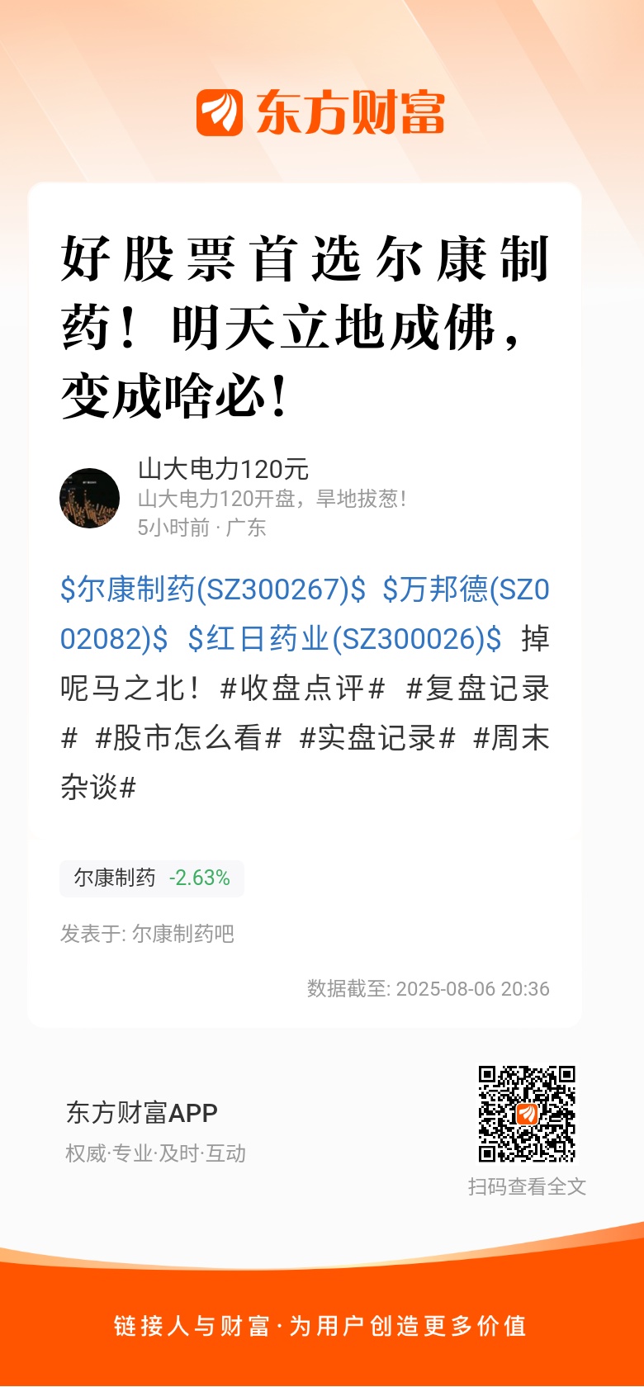Screen dimensions: 644x1387
Task: Click the $红日药业(SZ300026)$ stock link
Action: point(344,639)
